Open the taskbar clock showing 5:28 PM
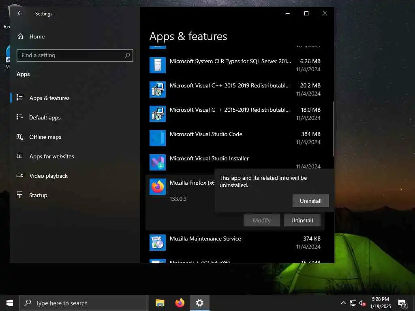This screenshot has width=415, height=311. coord(381,303)
